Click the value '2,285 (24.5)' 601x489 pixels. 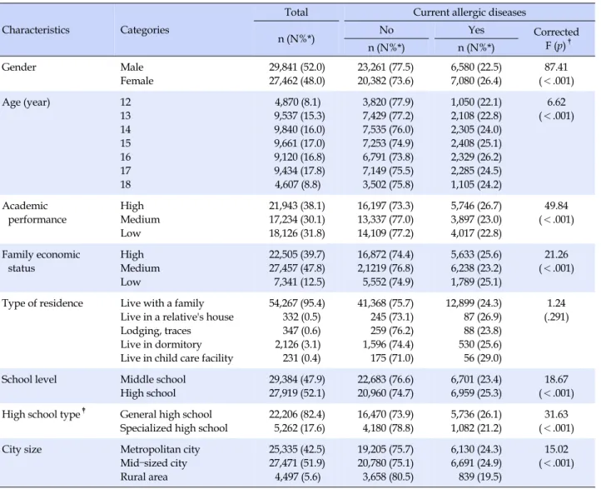tap(475, 171)
